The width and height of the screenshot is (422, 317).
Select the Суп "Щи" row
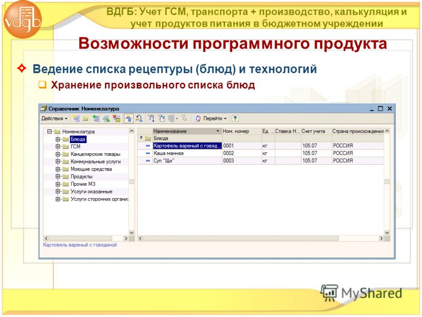tap(261, 161)
